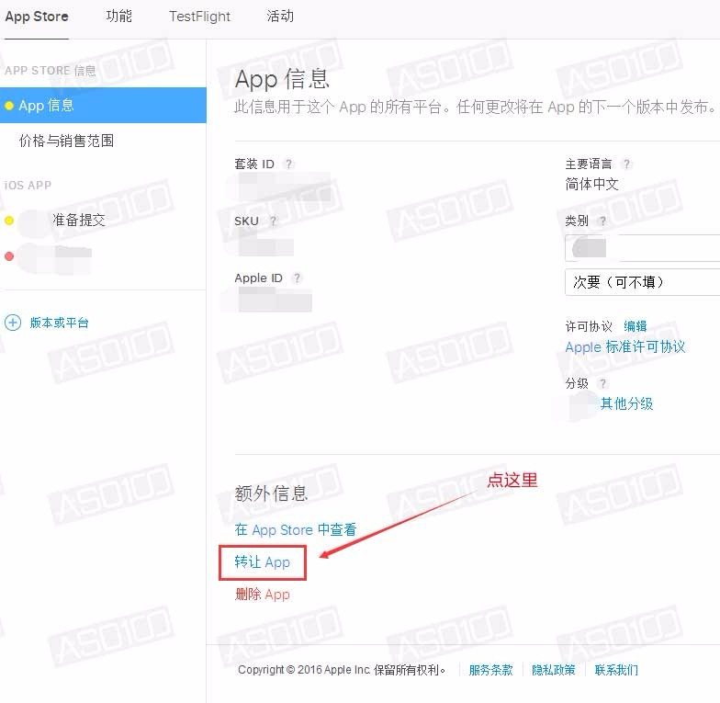Screen dimensions: 720x703
Task: Click the 简体中文 language value
Action: pos(591,184)
